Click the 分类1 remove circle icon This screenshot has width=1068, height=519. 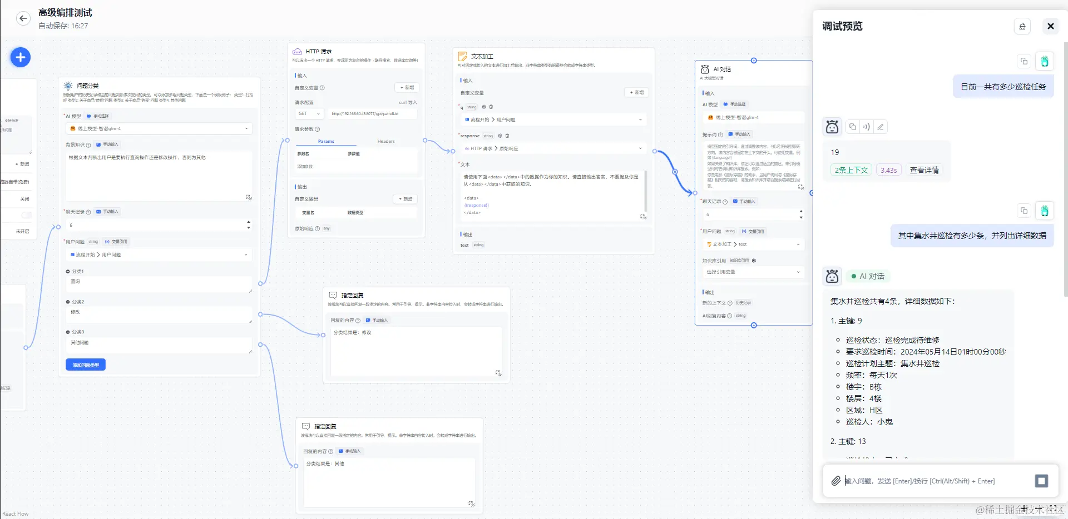68,272
